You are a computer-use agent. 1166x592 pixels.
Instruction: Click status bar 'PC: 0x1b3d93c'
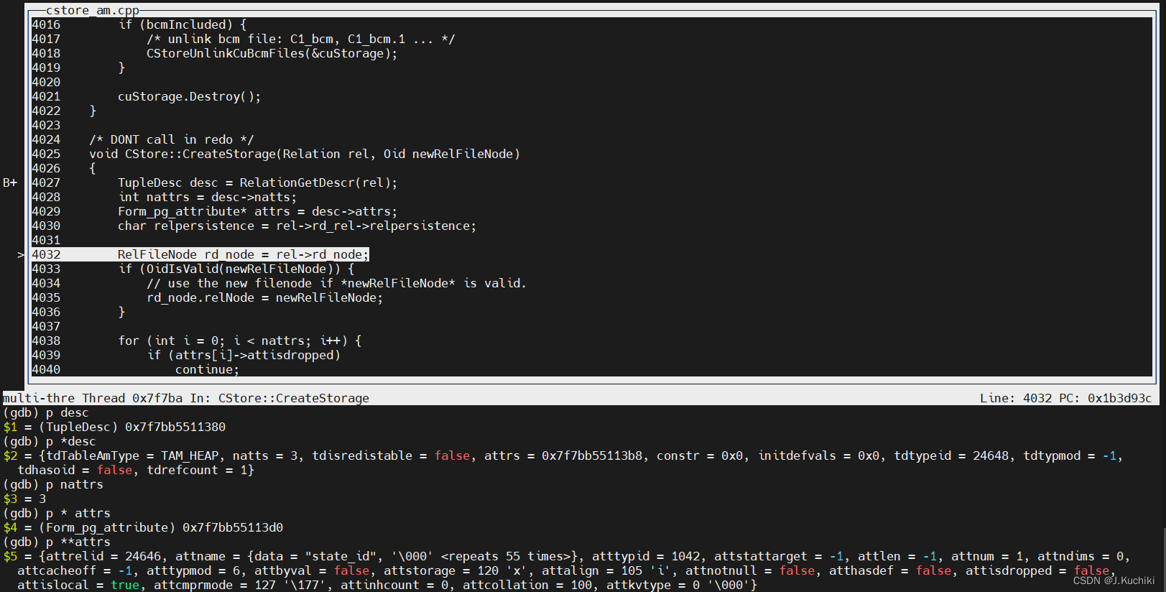(x=1106, y=398)
